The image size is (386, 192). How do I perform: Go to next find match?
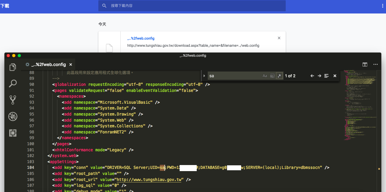tap(319, 76)
